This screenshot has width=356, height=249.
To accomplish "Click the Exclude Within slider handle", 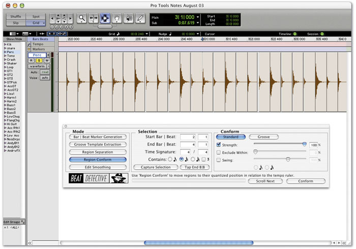I will pyautogui.click(x=255, y=152).
